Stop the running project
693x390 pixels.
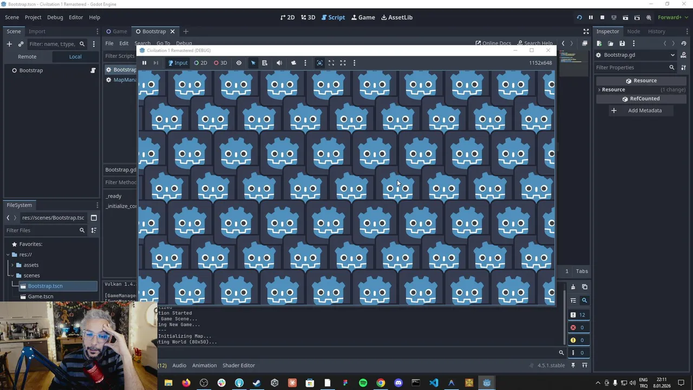pyautogui.click(x=602, y=17)
